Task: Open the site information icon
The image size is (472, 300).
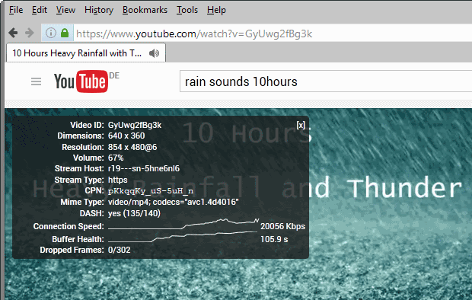Action: tap(51, 33)
